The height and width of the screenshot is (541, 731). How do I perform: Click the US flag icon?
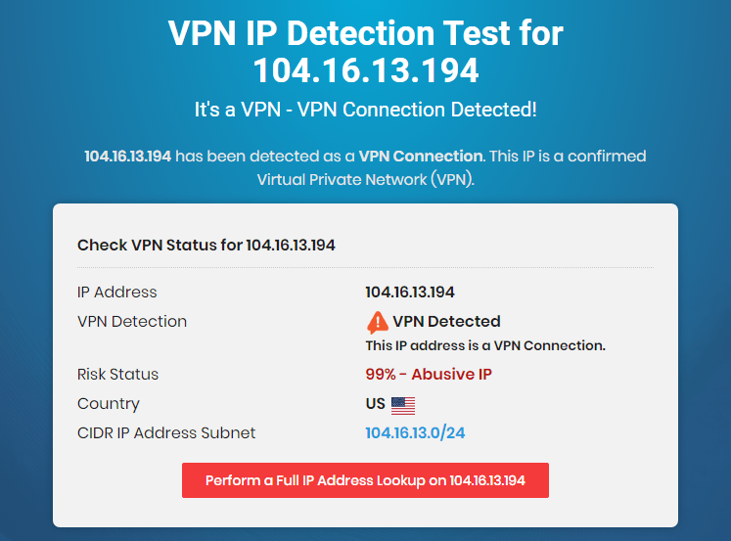point(403,405)
